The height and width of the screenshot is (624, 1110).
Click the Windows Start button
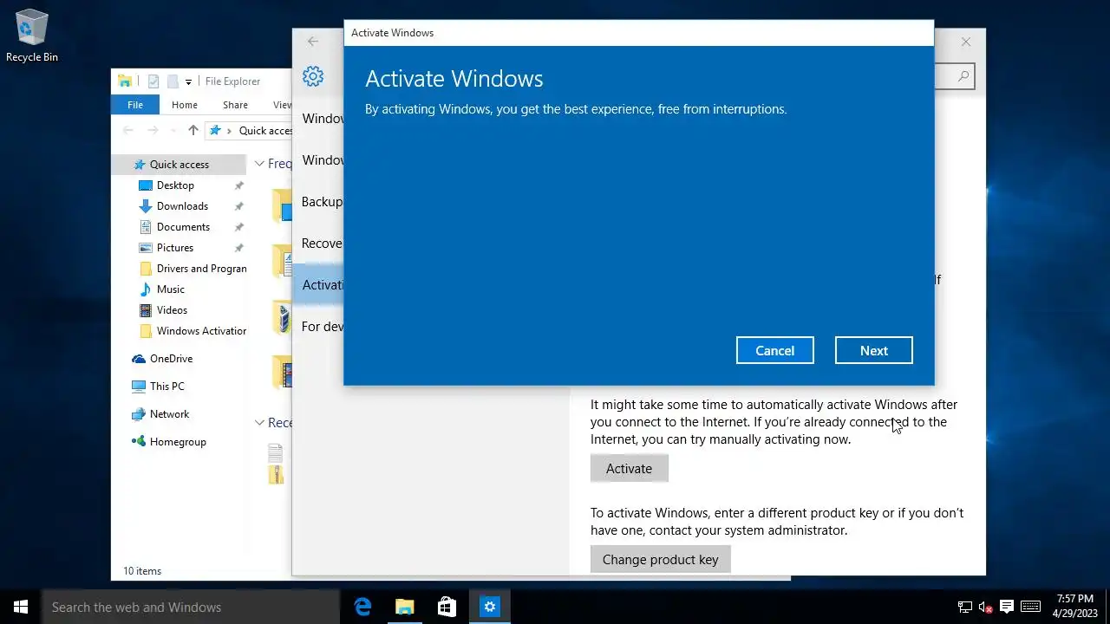[21, 607]
